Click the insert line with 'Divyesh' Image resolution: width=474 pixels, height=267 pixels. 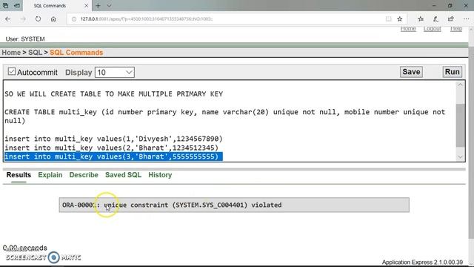(113, 139)
